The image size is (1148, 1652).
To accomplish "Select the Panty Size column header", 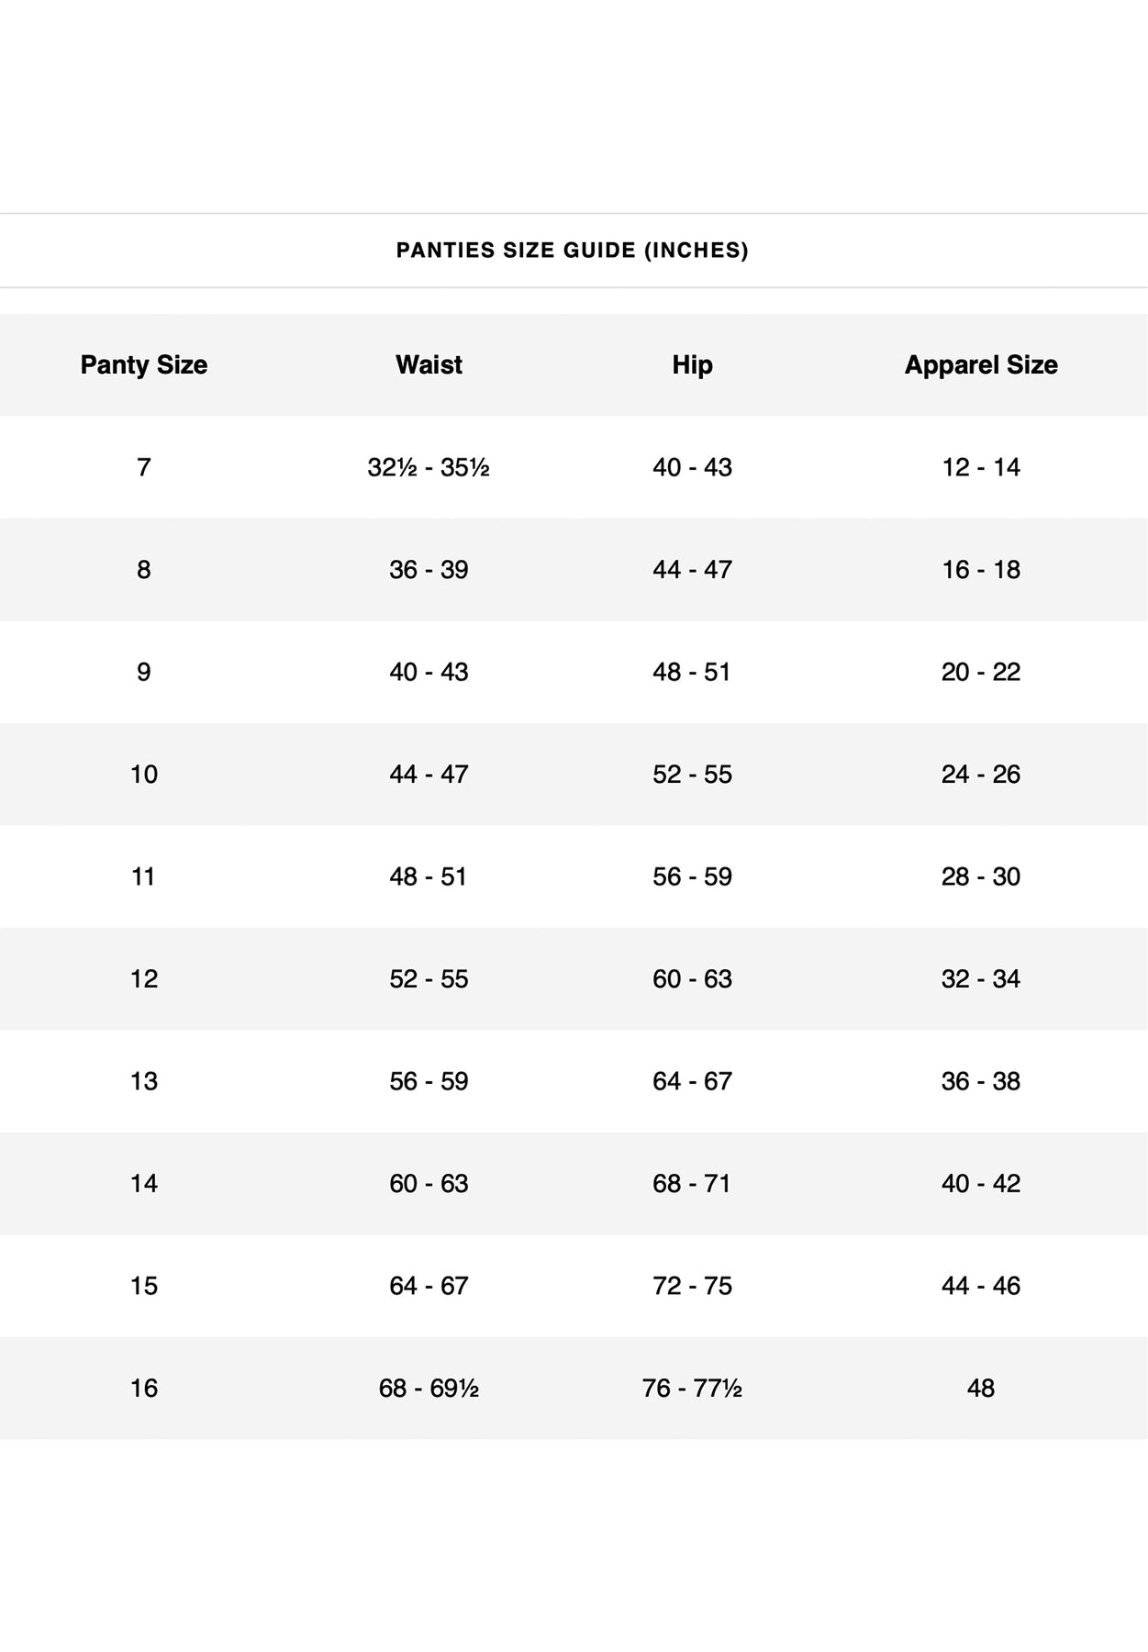I will pyautogui.click(x=144, y=365).
